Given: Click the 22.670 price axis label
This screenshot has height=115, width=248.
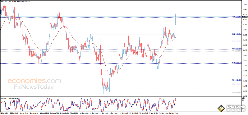Looking at the screenshot, I should click(x=245, y=55).
